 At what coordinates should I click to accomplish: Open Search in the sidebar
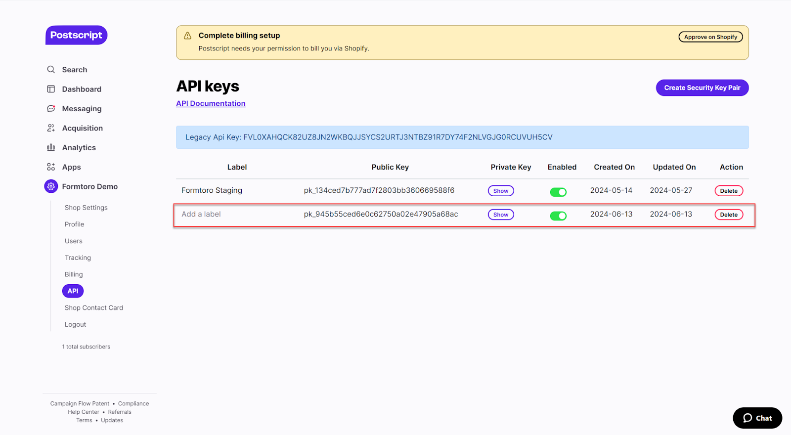click(x=75, y=70)
